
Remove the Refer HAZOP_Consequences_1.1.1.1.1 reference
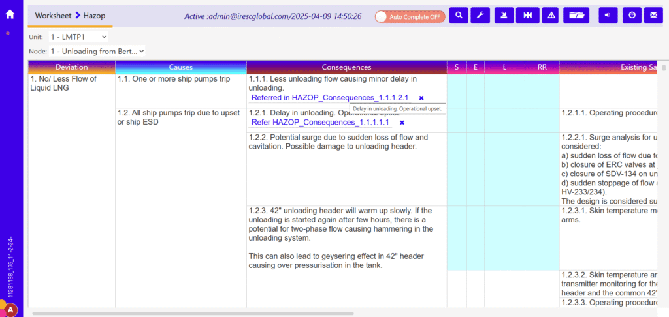pyautogui.click(x=402, y=123)
